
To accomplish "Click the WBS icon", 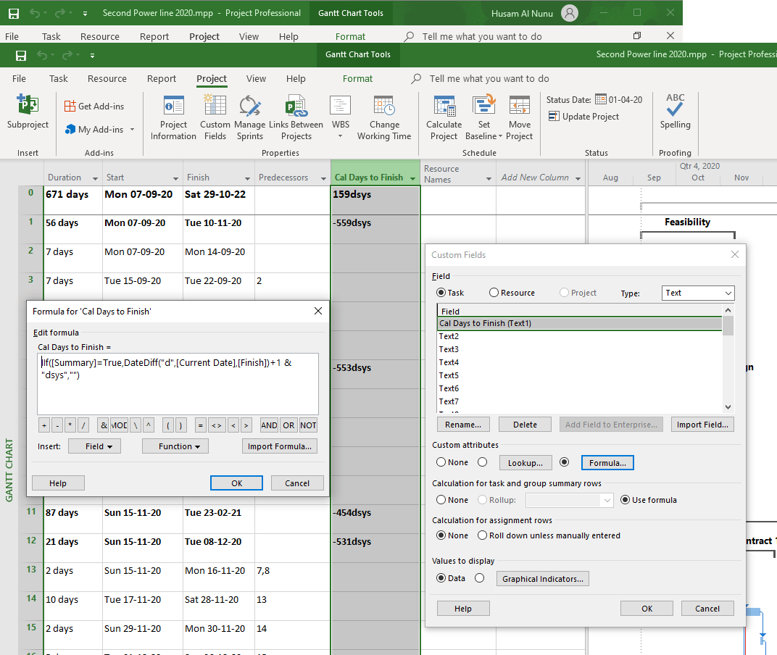I will [x=341, y=106].
